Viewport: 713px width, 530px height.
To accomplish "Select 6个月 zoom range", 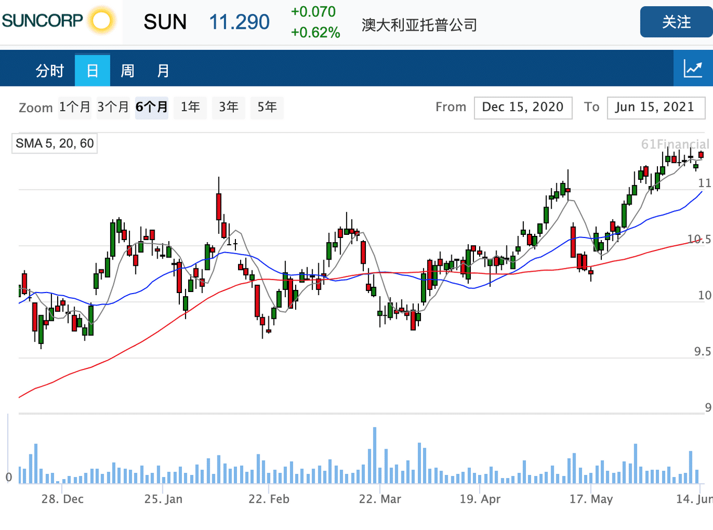I will click(x=152, y=107).
